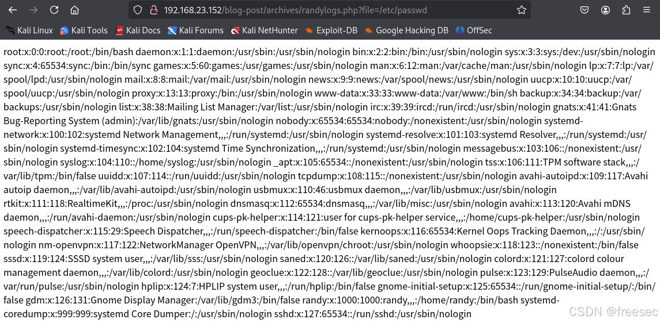Click the text 'tcpdump:x:108:115'
Screen dimensions: 660x323
pos(337,176)
